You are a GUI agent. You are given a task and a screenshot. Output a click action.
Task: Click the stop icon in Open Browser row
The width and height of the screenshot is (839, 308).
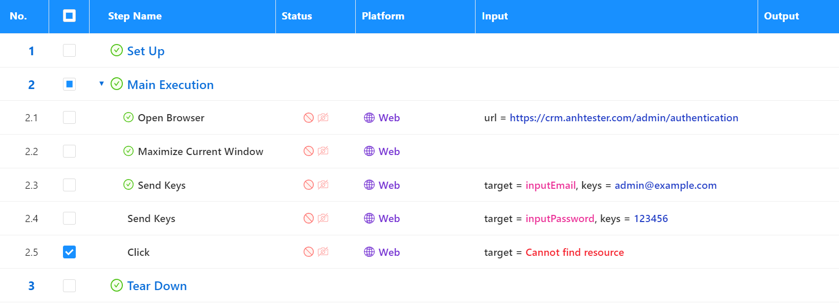pyautogui.click(x=308, y=118)
